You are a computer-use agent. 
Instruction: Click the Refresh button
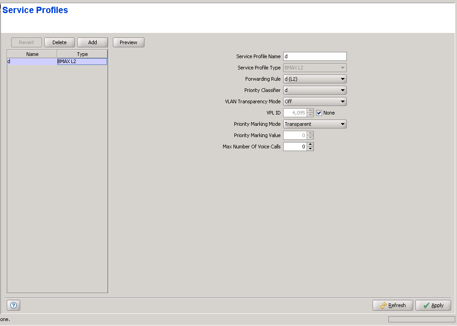[x=392, y=305]
